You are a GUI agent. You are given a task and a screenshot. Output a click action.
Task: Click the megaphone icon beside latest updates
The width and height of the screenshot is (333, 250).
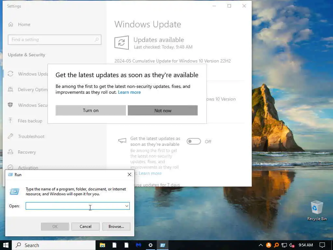point(122,141)
